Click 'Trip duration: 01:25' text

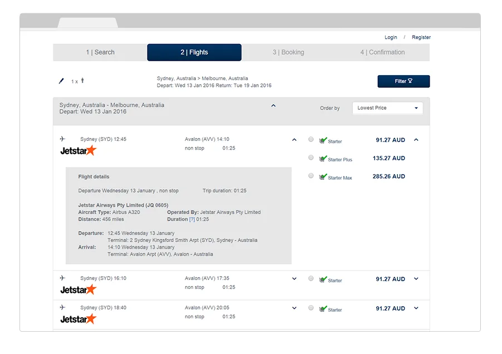coord(224,191)
